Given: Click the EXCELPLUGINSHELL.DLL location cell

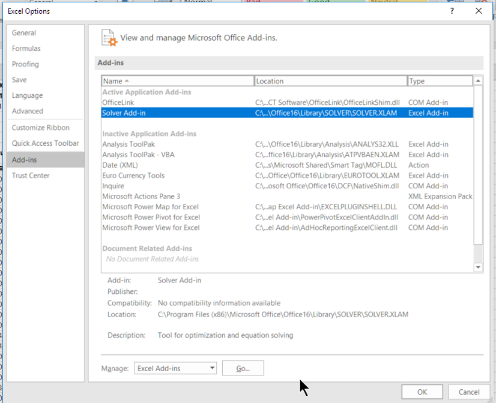Looking at the screenshot, I should (x=326, y=207).
